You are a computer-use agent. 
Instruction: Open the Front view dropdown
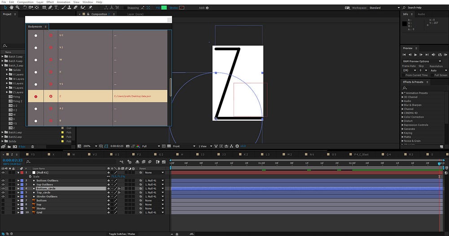(x=184, y=146)
